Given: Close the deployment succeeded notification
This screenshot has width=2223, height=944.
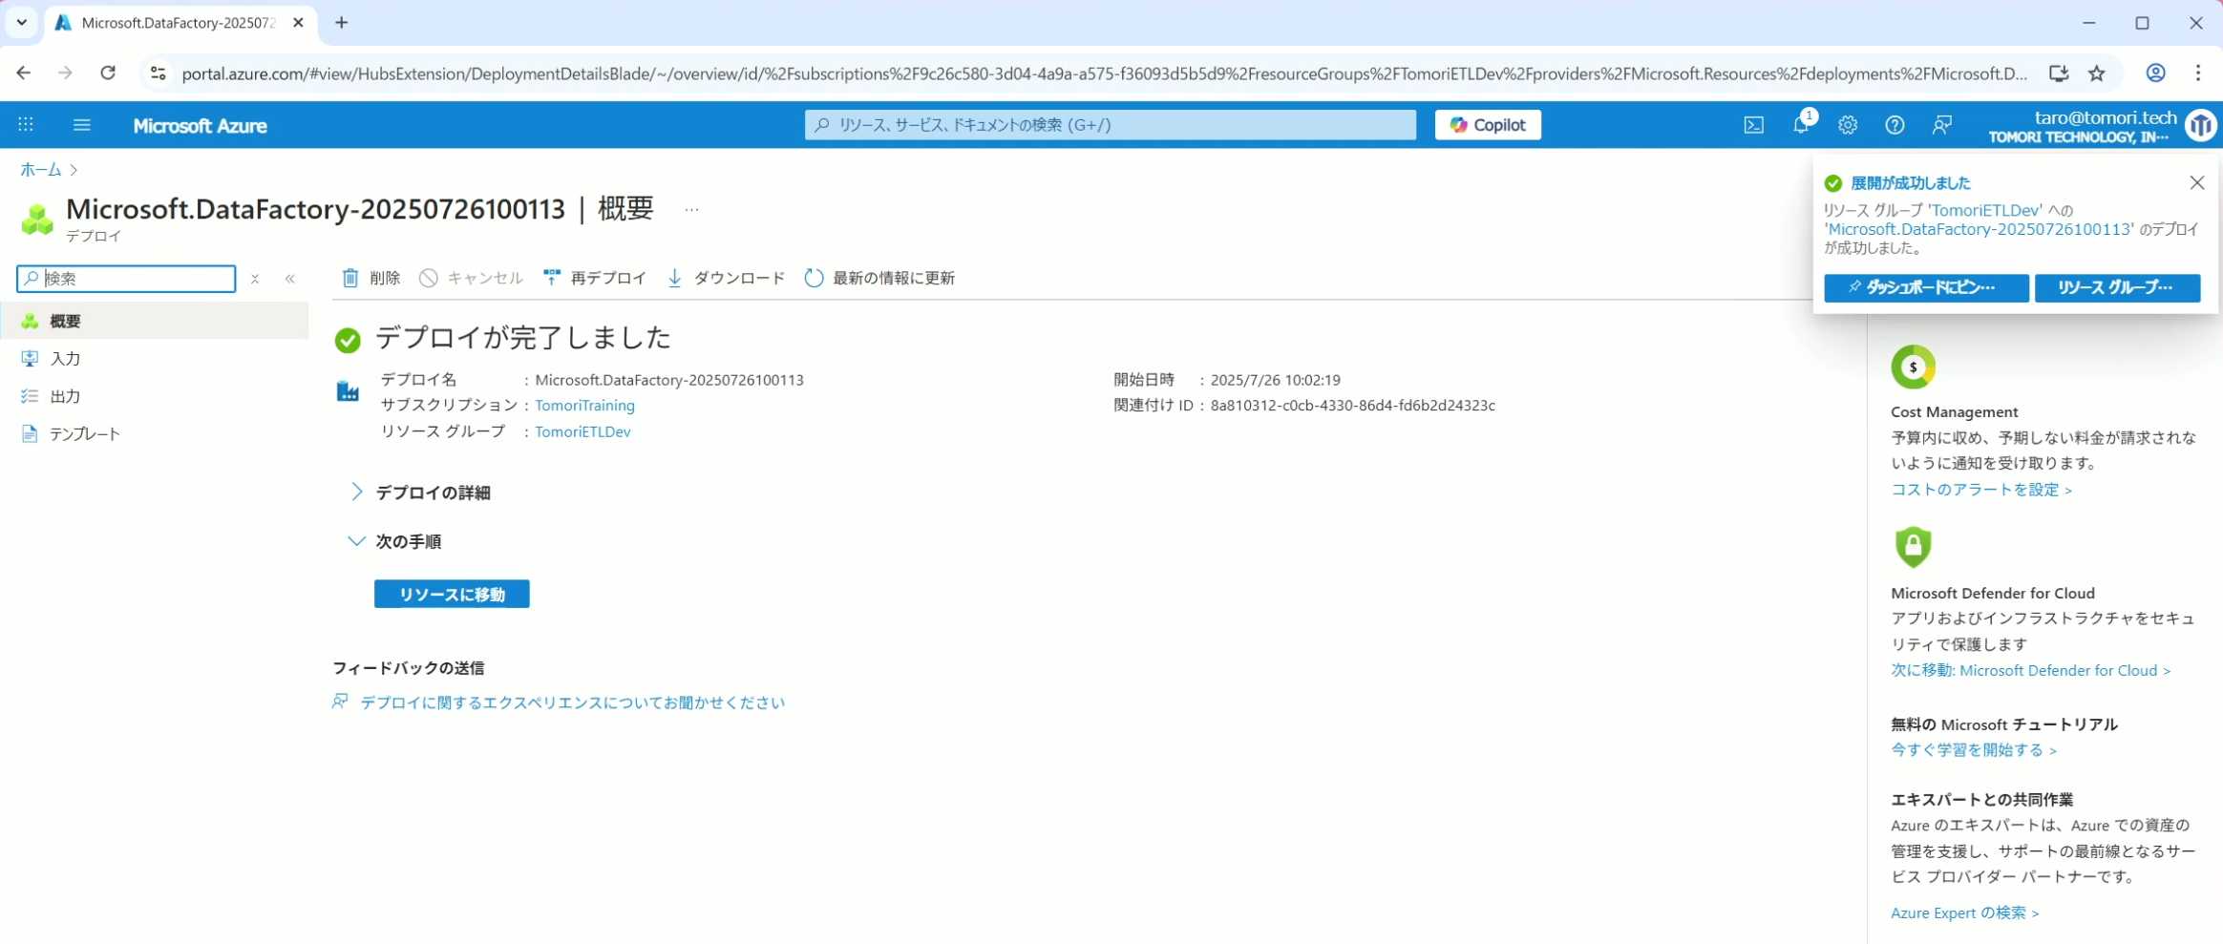Looking at the screenshot, I should [x=2196, y=182].
